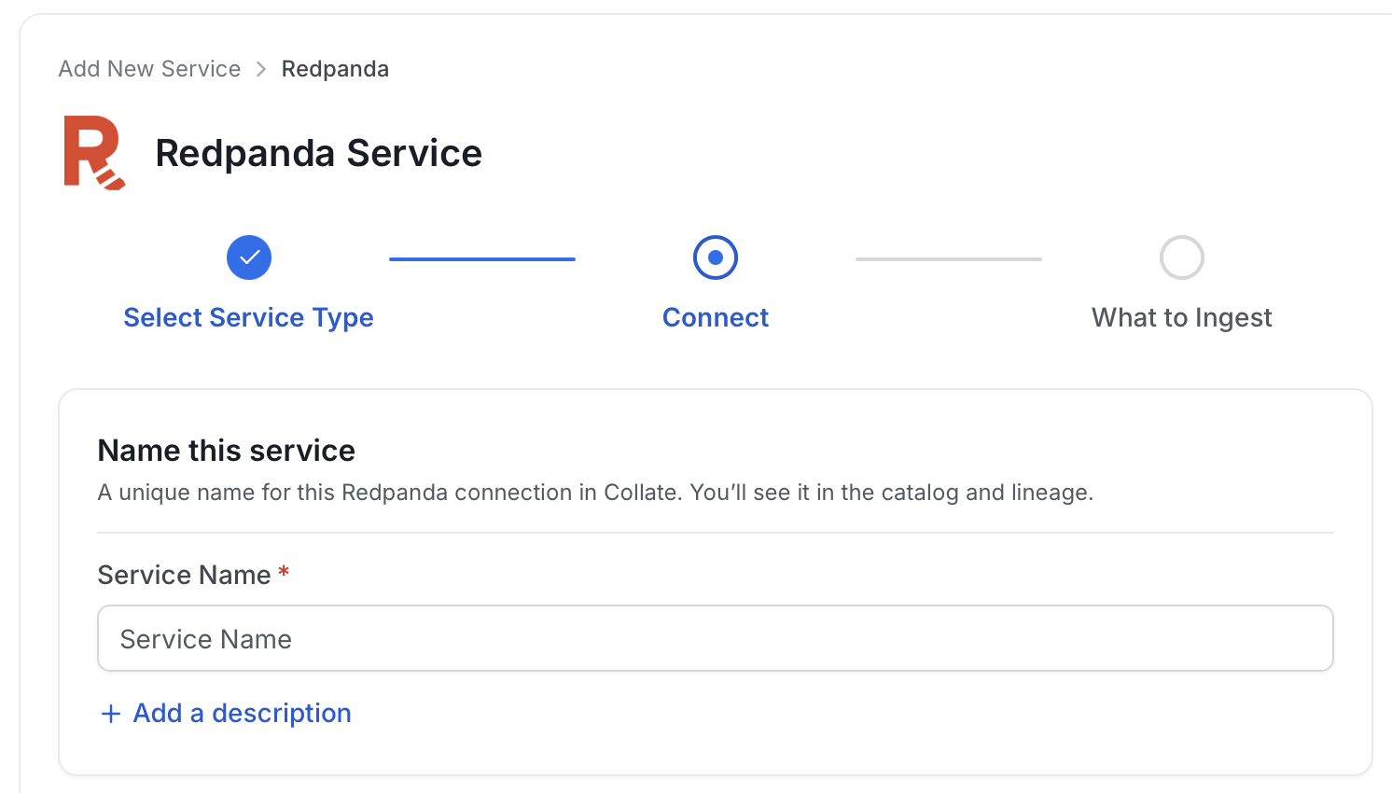Click the Name this service heading
1392x793 pixels.
pyautogui.click(x=226, y=451)
